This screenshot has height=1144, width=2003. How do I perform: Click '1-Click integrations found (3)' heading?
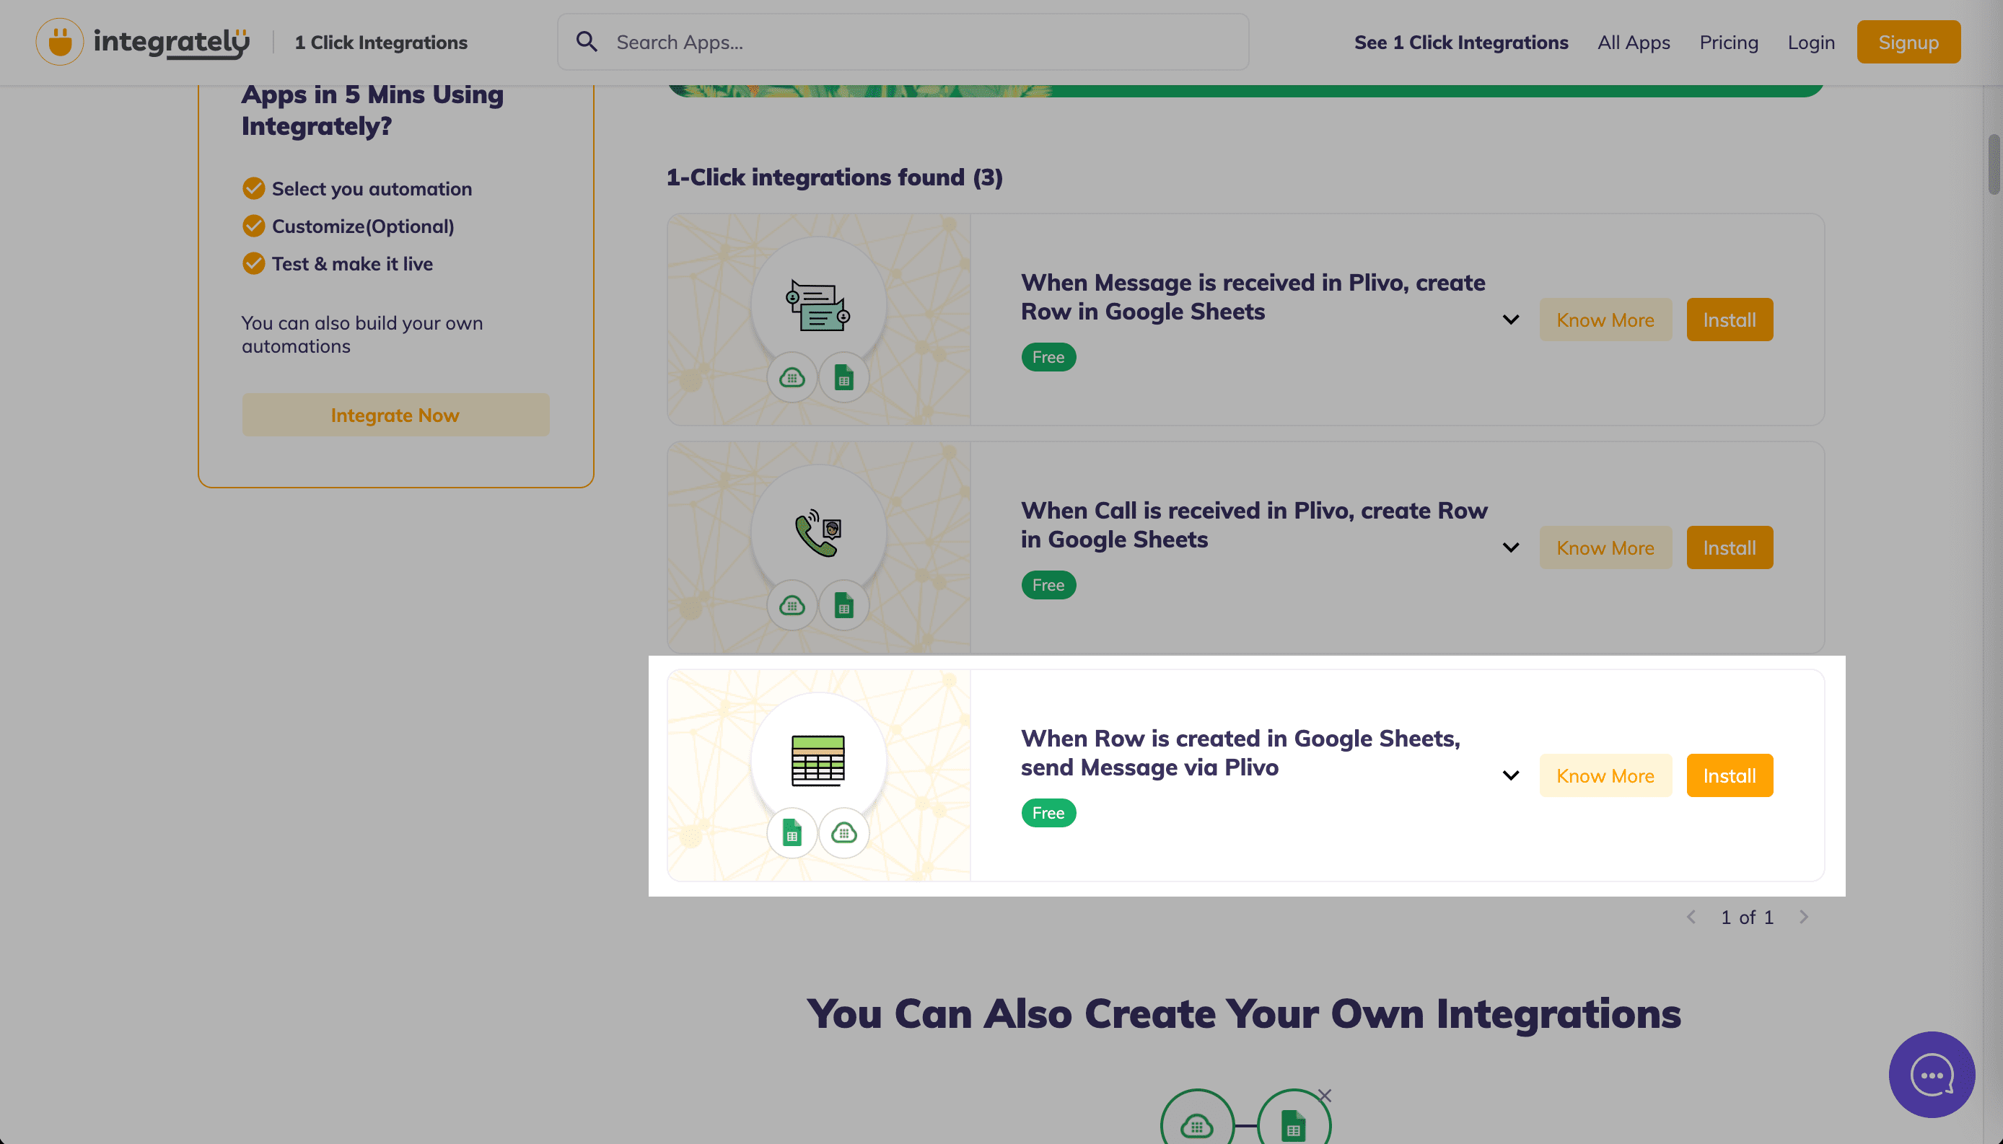(x=835, y=177)
